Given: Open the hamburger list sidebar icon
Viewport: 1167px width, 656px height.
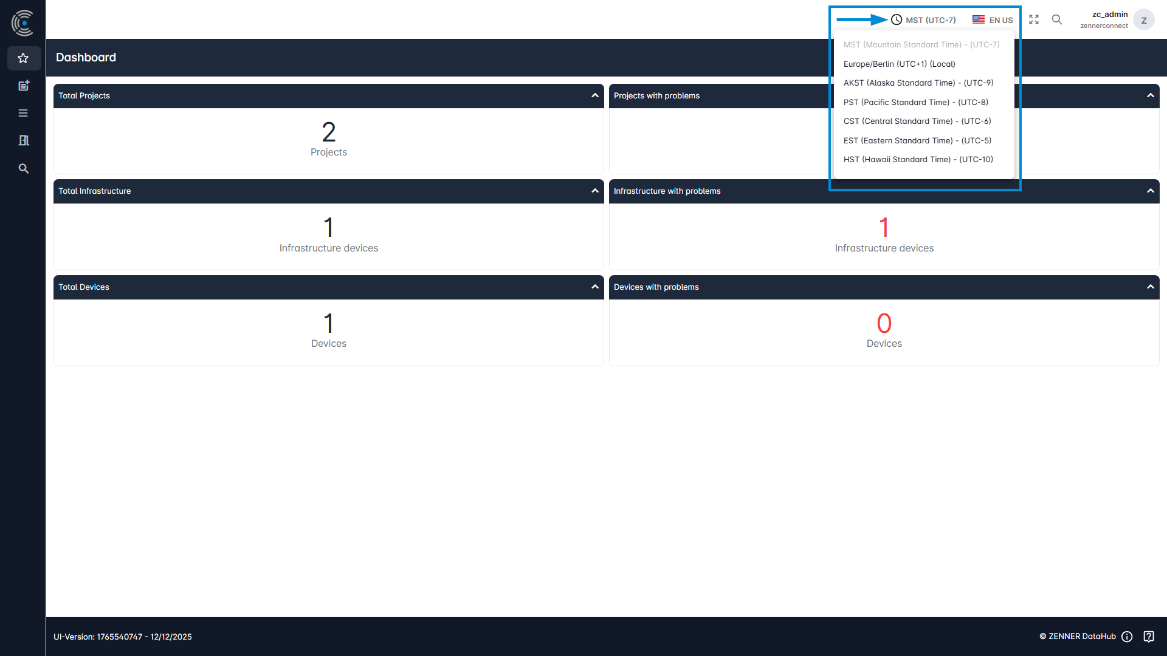Looking at the screenshot, I should (x=23, y=113).
